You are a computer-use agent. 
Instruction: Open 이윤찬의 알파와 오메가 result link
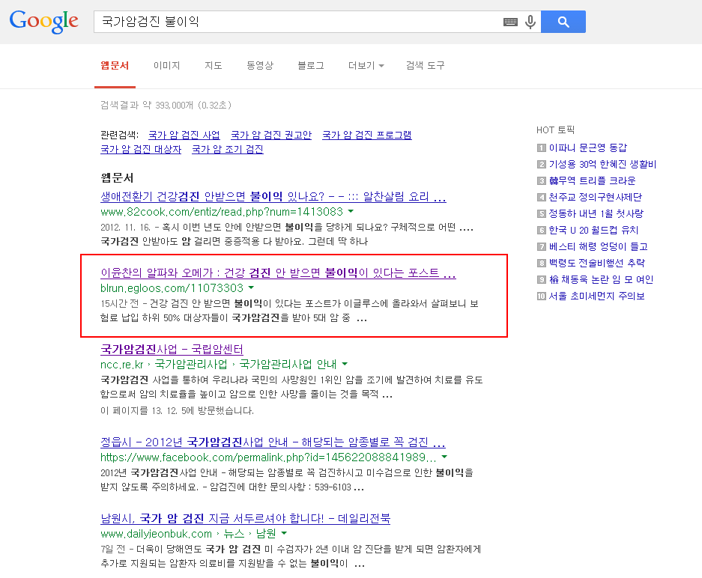pos(278,273)
